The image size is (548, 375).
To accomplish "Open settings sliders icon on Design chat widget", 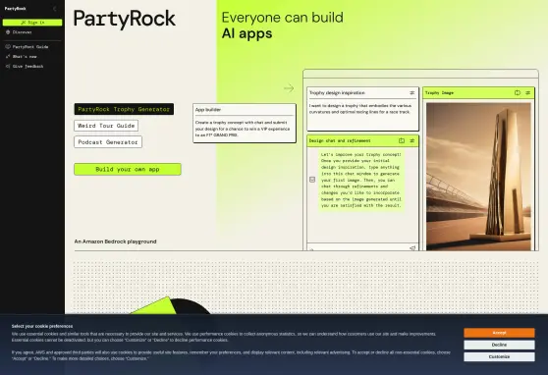I will point(412,140).
